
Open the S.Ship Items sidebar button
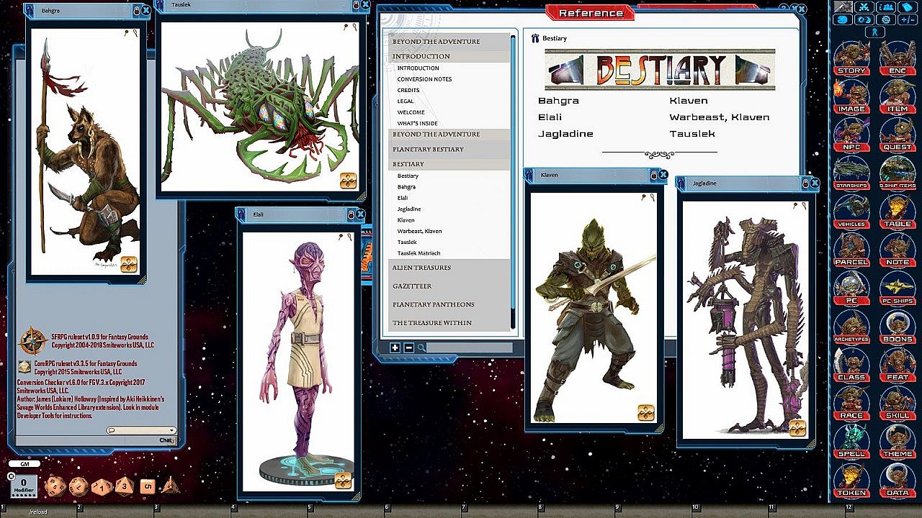tap(898, 173)
